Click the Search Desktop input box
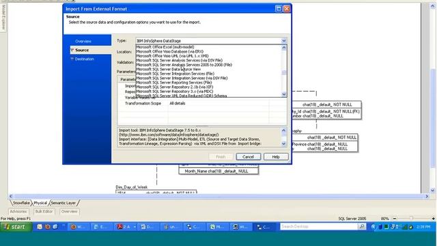The image size is (437, 246). coord(319,226)
